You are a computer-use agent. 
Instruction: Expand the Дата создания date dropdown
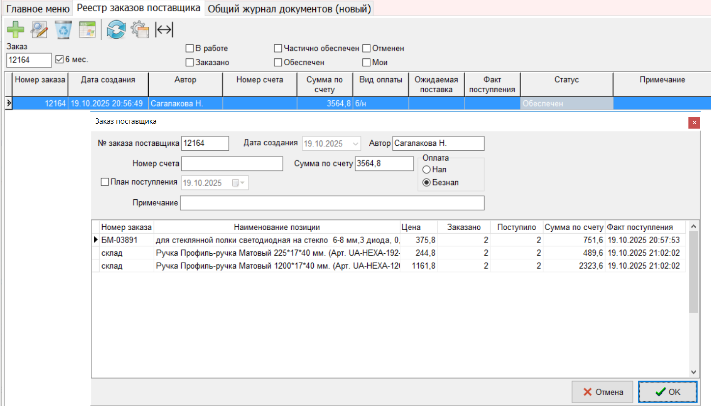click(355, 144)
